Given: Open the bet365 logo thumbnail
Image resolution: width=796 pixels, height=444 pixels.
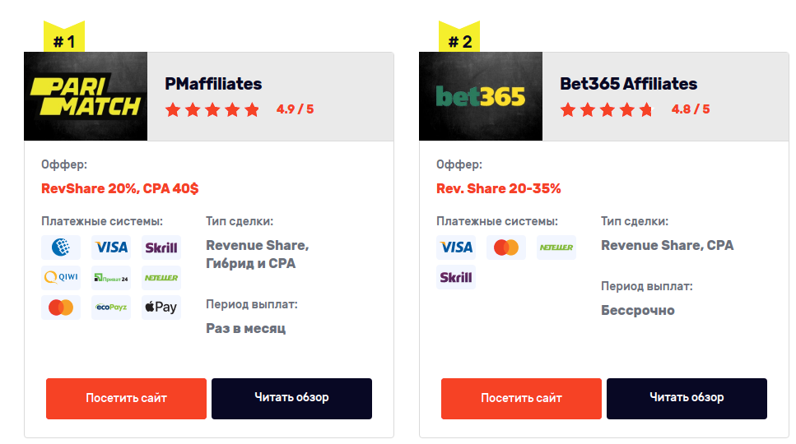Looking at the screenshot, I should pos(481,96).
